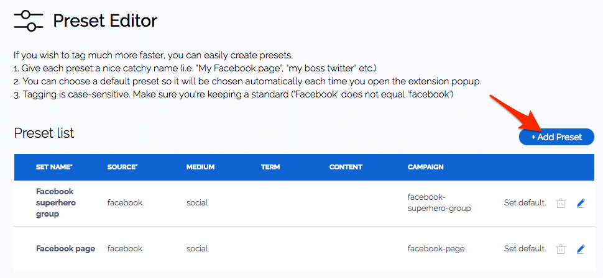Select the MEDIUM column header

click(200, 168)
